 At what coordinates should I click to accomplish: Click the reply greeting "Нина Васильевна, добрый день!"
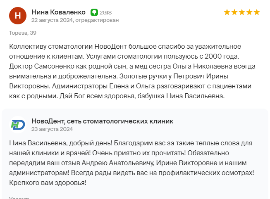(x=61, y=143)
